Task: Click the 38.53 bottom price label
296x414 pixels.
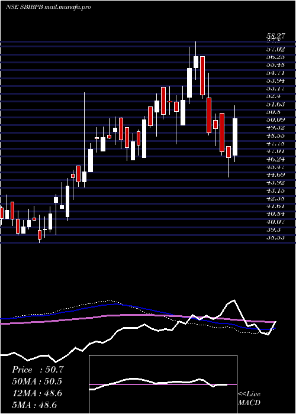Action: click(275, 237)
